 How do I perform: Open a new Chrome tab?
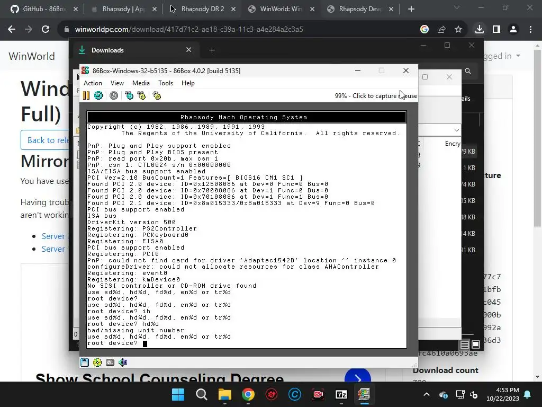pos(411,10)
